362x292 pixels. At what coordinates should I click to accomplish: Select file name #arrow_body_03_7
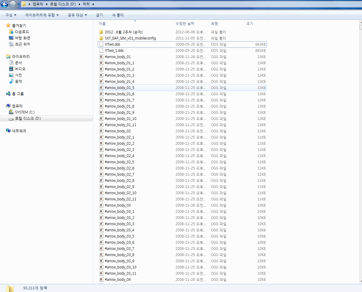coord(120,248)
